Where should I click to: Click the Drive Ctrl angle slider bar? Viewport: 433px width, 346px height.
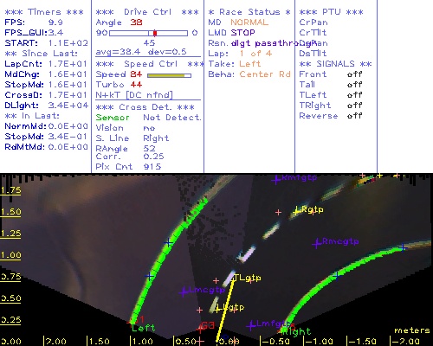click(148, 33)
